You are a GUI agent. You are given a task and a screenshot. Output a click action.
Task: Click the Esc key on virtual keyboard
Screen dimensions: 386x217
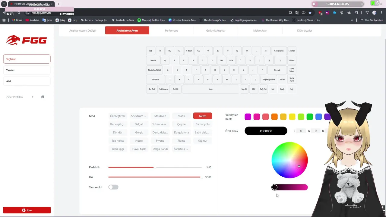[x=150, y=51]
